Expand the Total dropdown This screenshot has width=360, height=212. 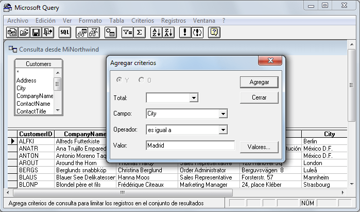pyautogui.click(x=194, y=97)
